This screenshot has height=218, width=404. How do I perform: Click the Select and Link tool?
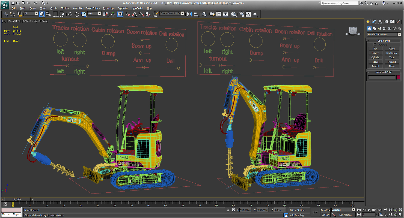[x=5, y=14]
